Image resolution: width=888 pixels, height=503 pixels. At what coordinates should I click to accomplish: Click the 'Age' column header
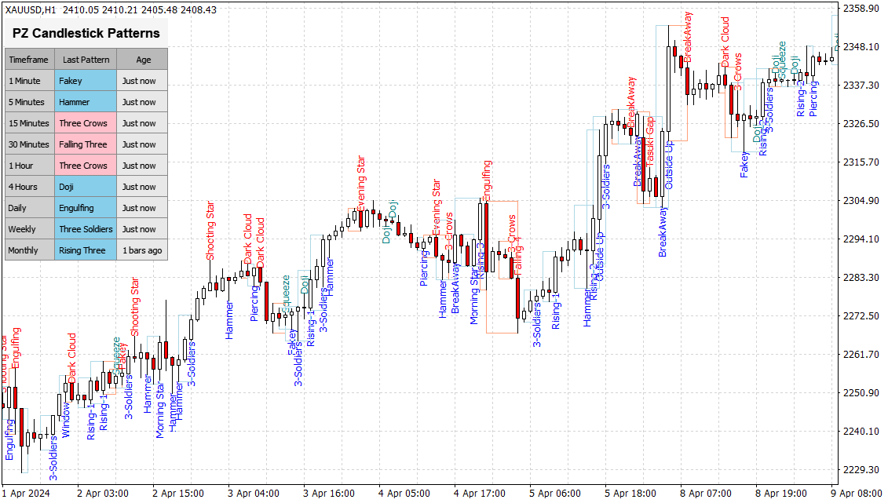[143, 60]
